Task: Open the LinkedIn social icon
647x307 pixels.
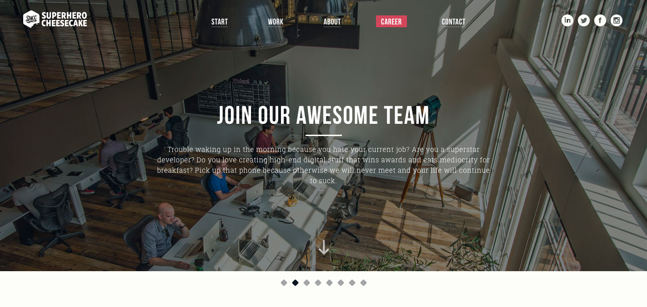Action: click(567, 20)
